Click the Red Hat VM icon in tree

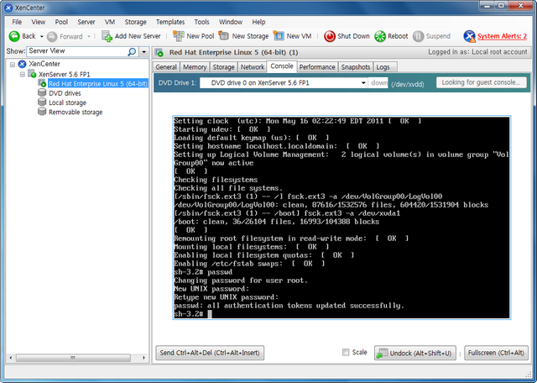42,83
